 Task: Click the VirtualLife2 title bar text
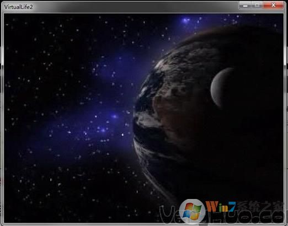tap(19, 7)
